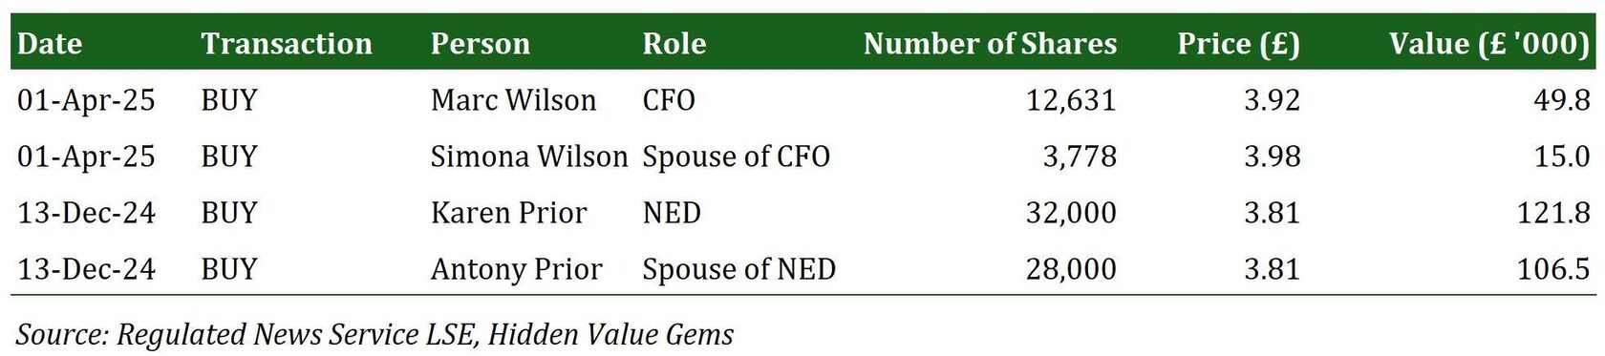
Task: Click the Date column header
Action: click(x=50, y=44)
